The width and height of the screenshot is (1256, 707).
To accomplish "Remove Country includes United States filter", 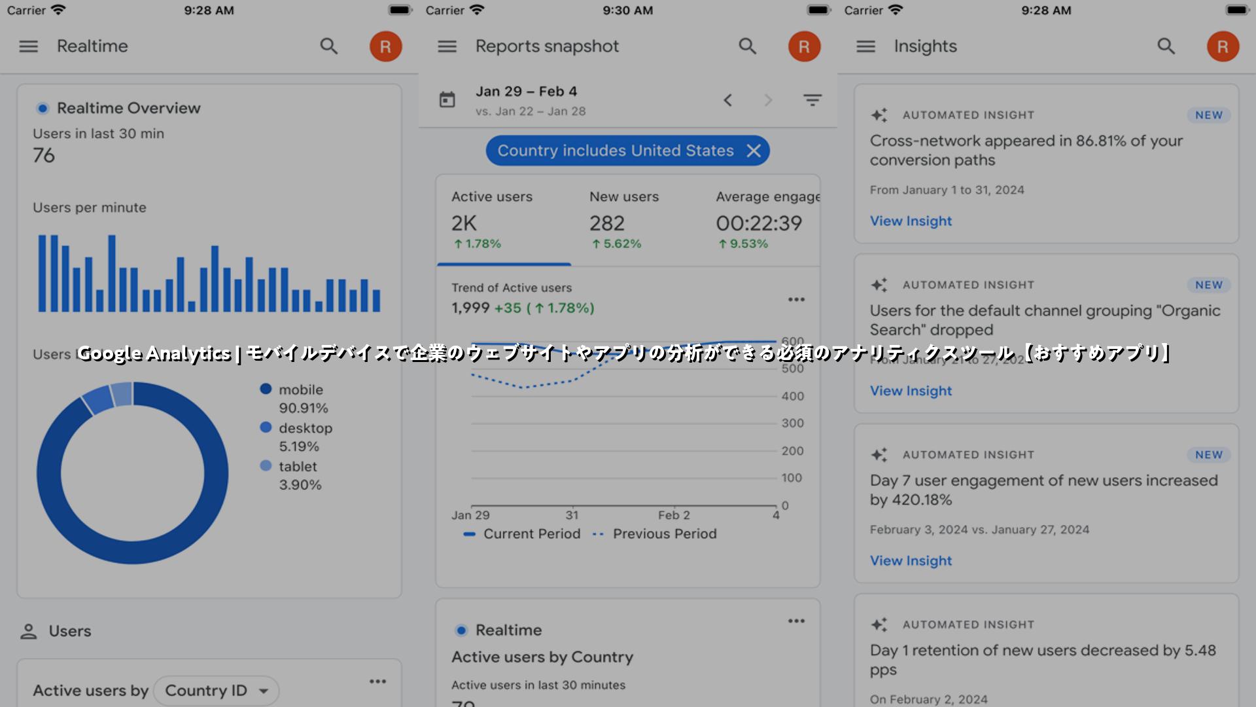I will (754, 151).
